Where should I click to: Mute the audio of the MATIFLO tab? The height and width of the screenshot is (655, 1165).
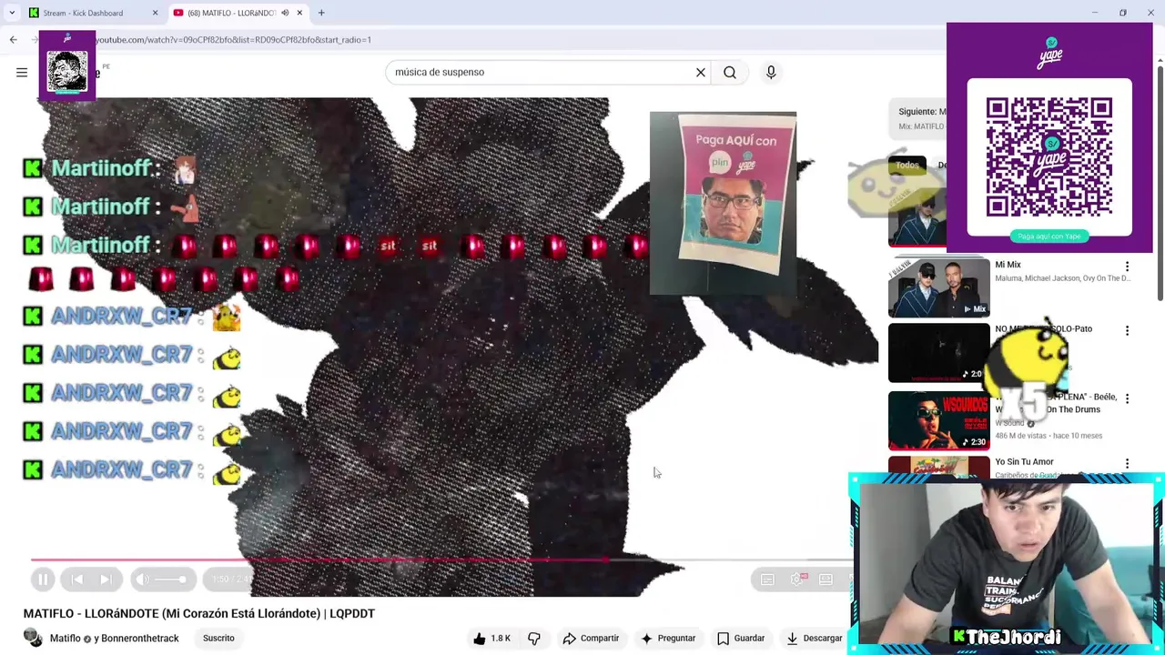(x=285, y=13)
